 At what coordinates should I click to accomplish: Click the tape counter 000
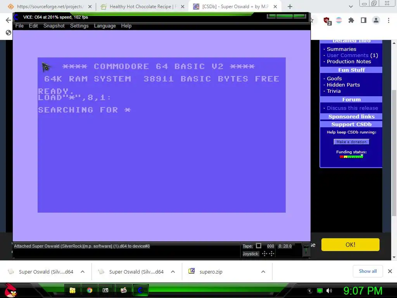click(270, 246)
